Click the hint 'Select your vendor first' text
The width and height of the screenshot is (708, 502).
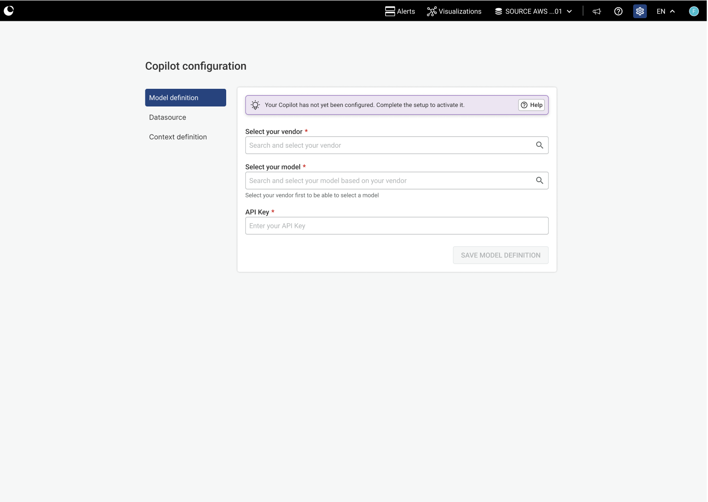click(x=312, y=195)
